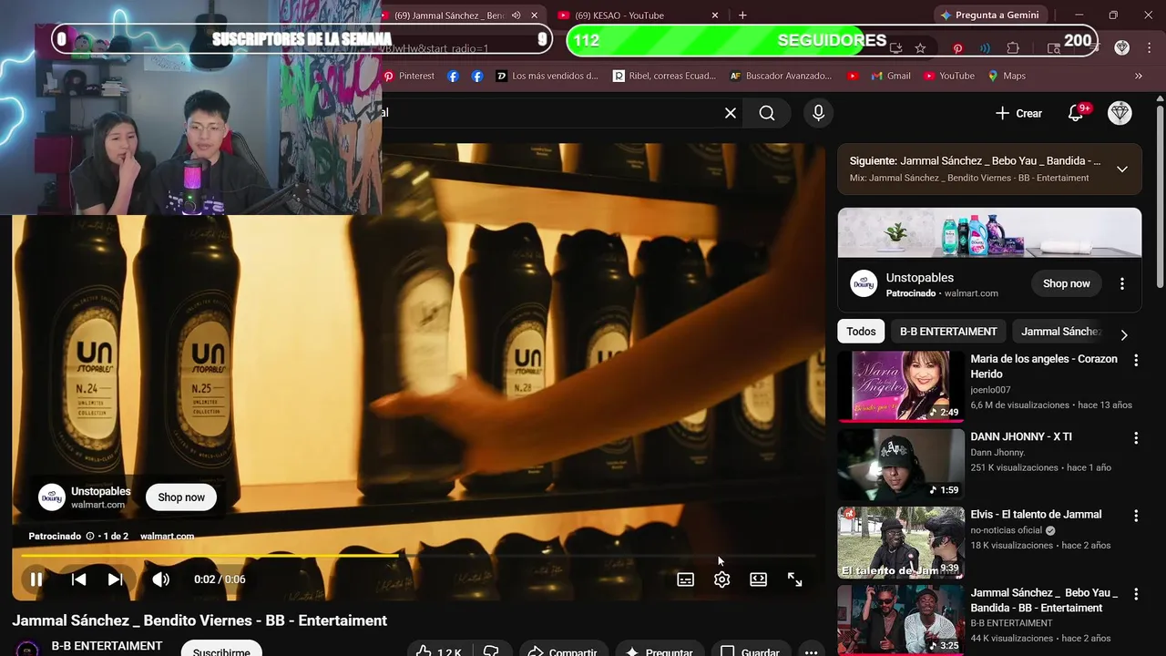1166x656 pixels.
Task: Open the Maria de los angeles video thumbnail
Action: tap(901, 386)
